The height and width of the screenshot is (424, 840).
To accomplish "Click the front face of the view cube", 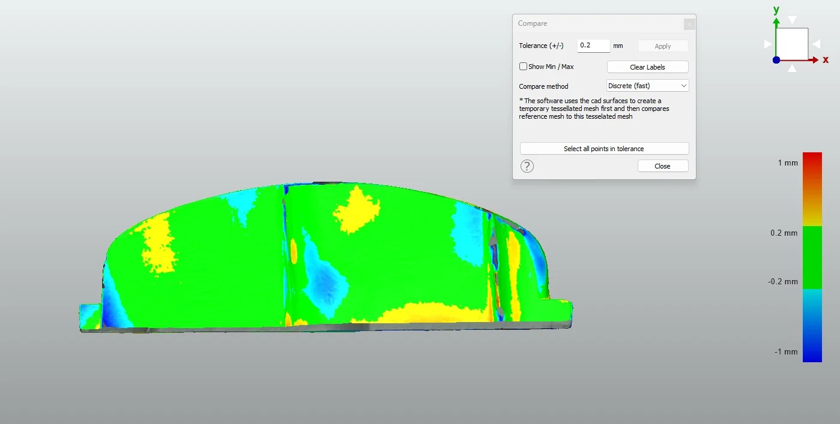I will (793, 44).
